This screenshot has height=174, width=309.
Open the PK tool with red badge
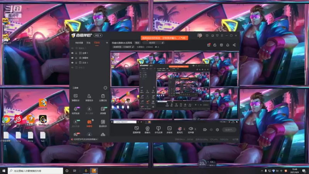(x=76, y=135)
